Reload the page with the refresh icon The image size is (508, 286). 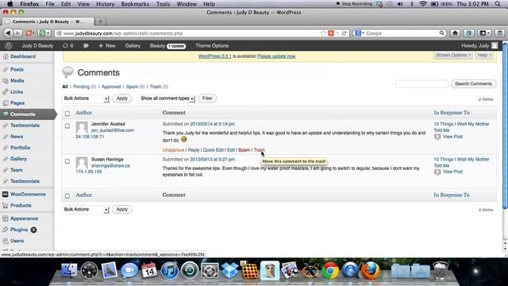coord(344,33)
